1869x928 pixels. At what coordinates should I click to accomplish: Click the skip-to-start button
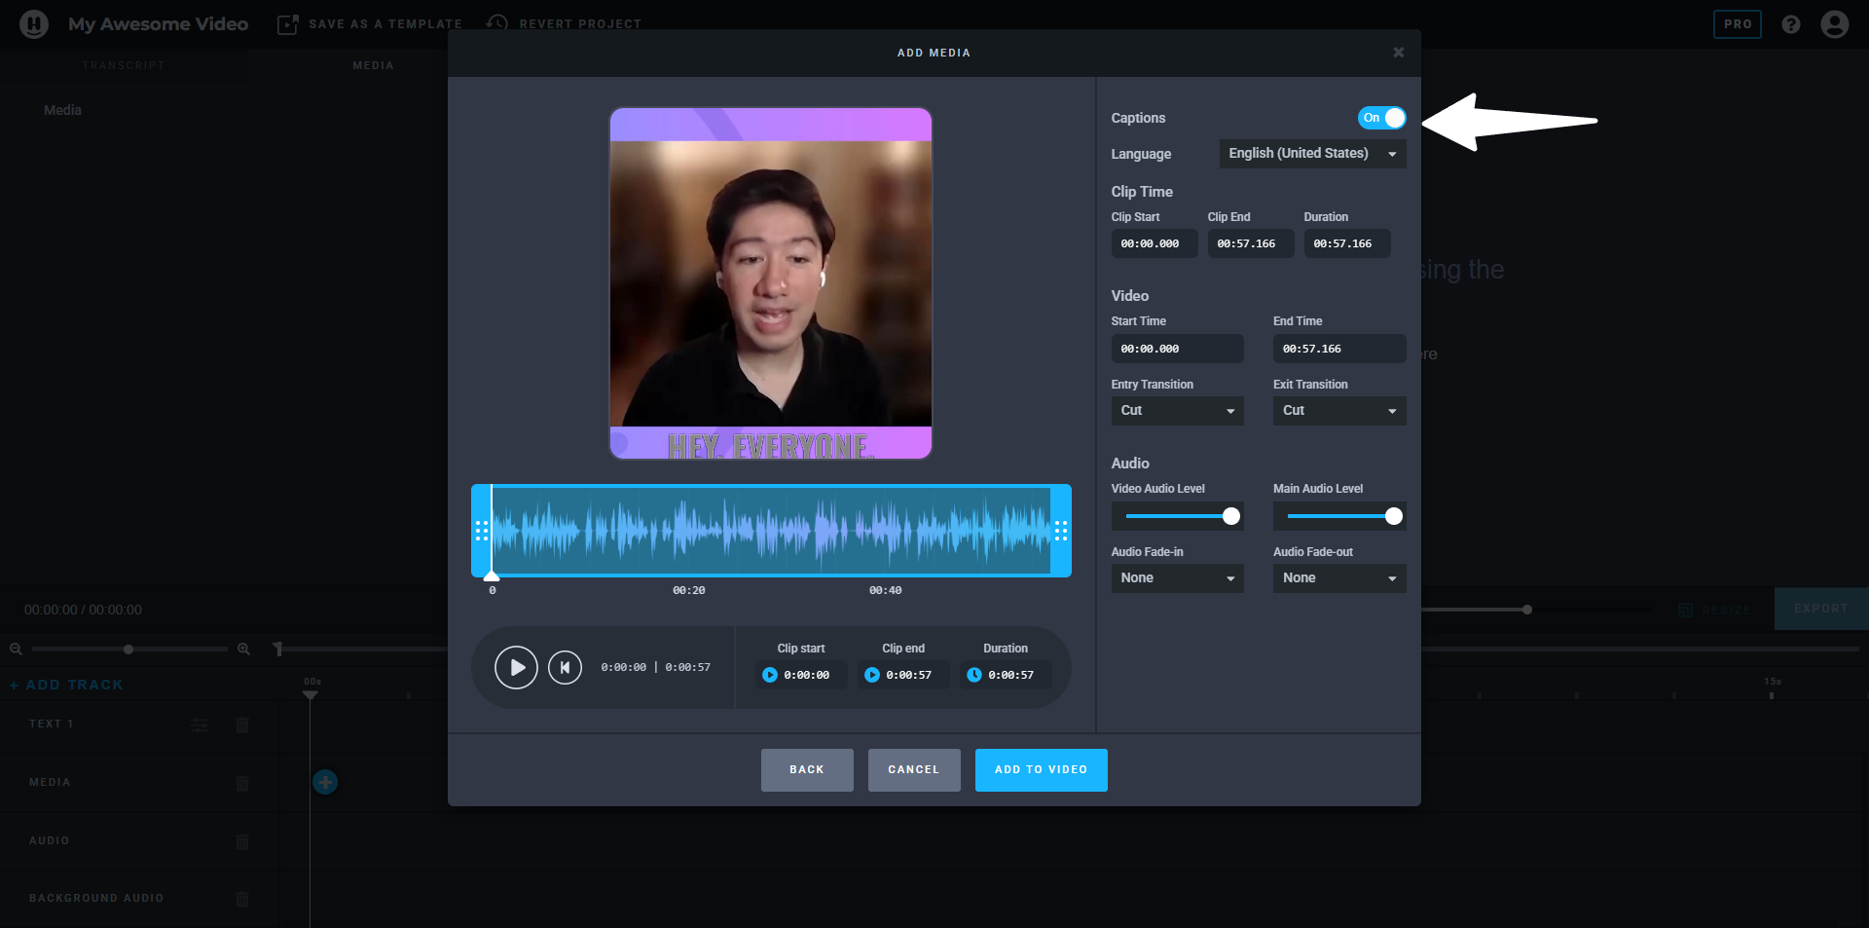pos(565,668)
